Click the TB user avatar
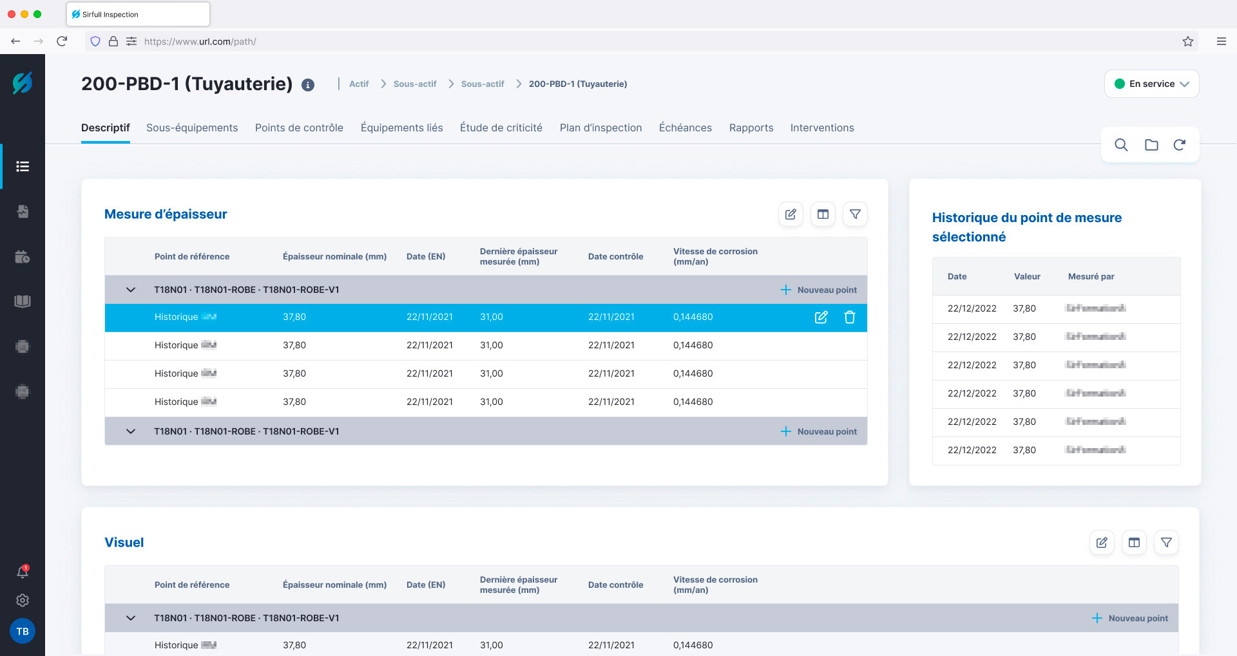Screen dimensions: 1237x656 23,631
